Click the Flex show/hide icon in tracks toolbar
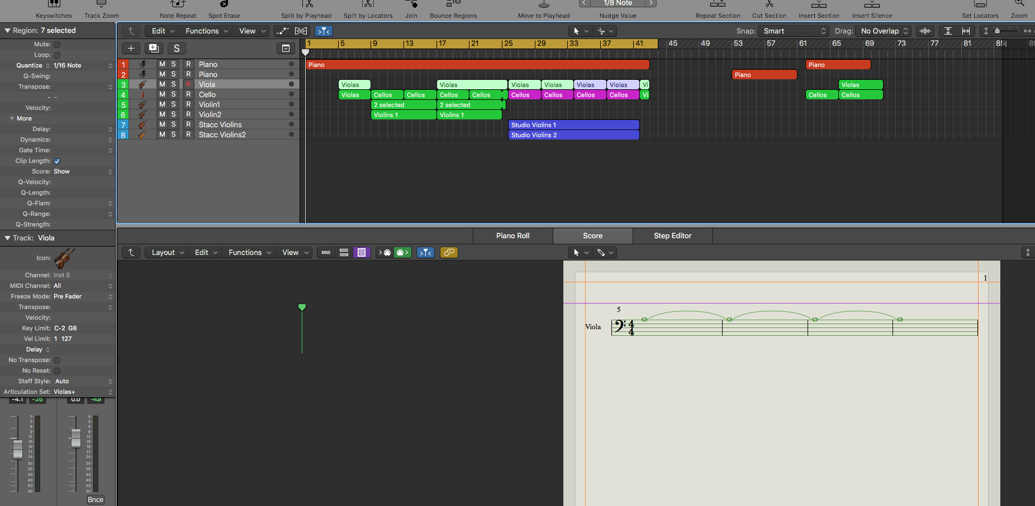 [x=301, y=31]
